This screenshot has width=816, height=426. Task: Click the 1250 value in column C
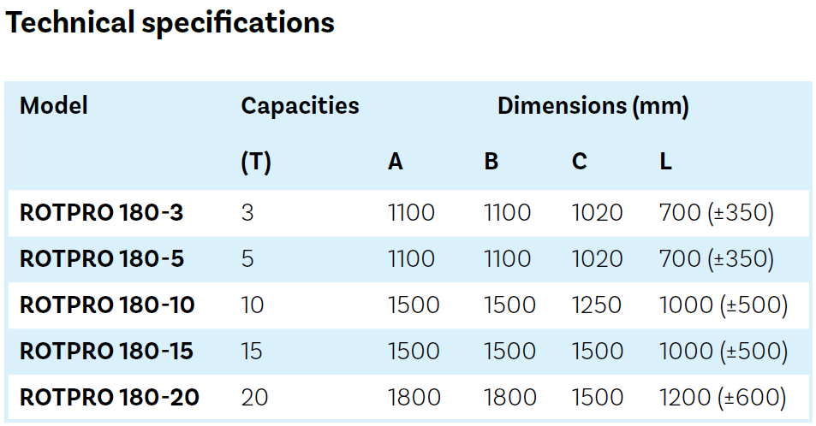597,305
